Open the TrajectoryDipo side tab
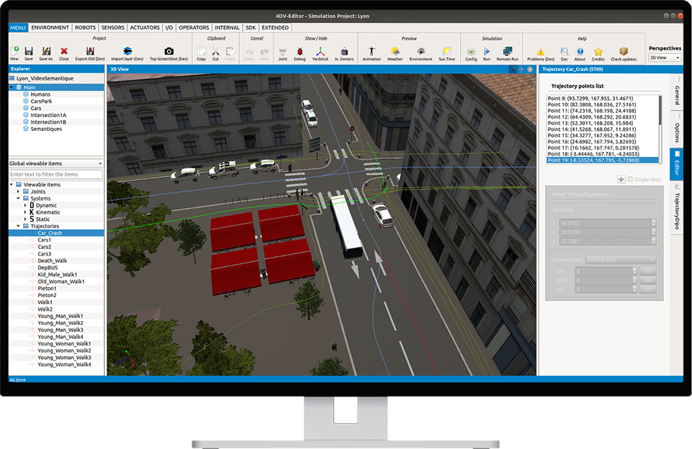The width and height of the screenshot is (692, 449). tap(678, 210)
